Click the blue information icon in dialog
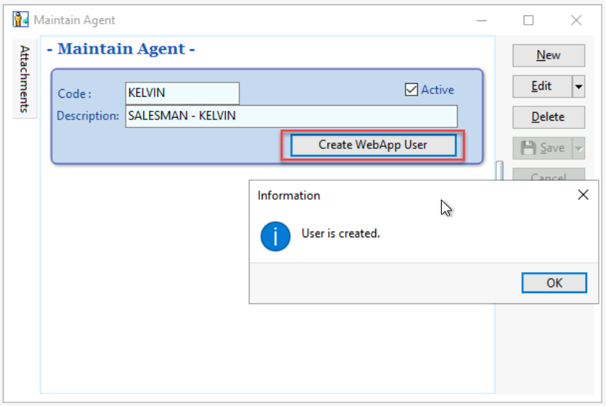The height and width of the screenshot is (406, 606). tap(276, 236)
